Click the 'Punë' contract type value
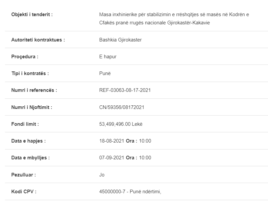268x214 pixels. [x=105, y=73]
